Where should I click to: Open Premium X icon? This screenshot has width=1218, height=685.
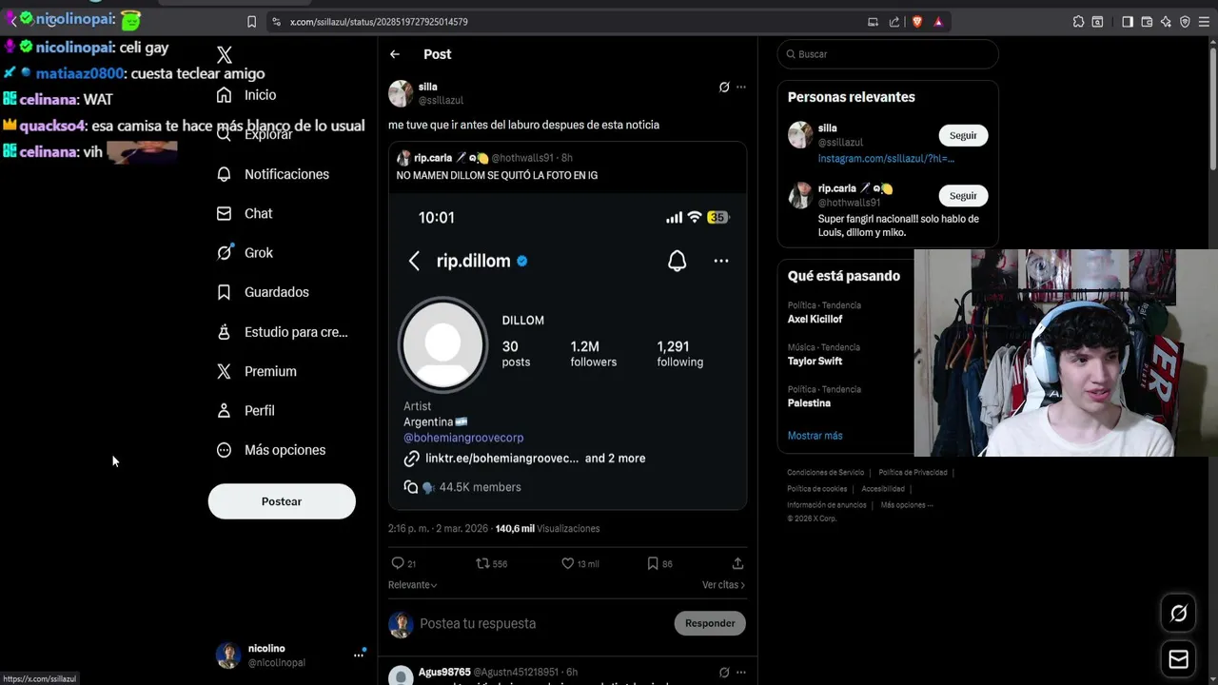225,371
